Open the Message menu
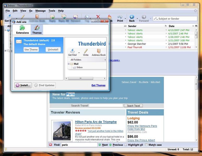 coord(40,11)
